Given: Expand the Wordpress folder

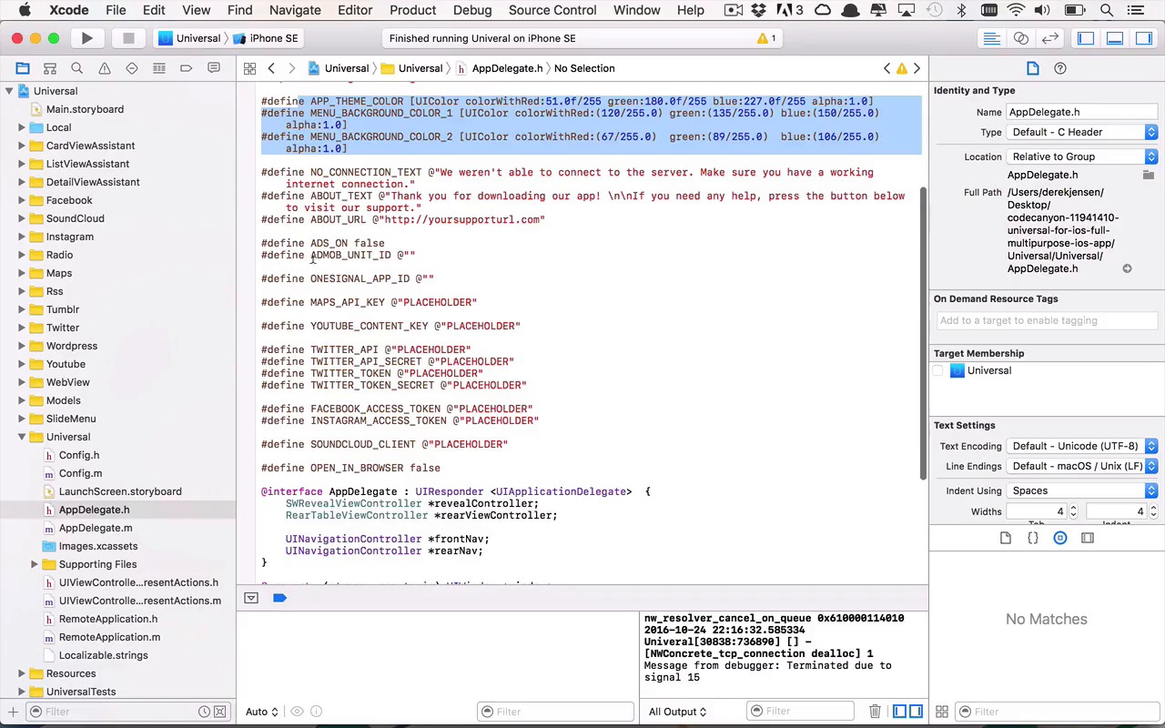Looking at the screenshot, I should click(x=22, y=346).
